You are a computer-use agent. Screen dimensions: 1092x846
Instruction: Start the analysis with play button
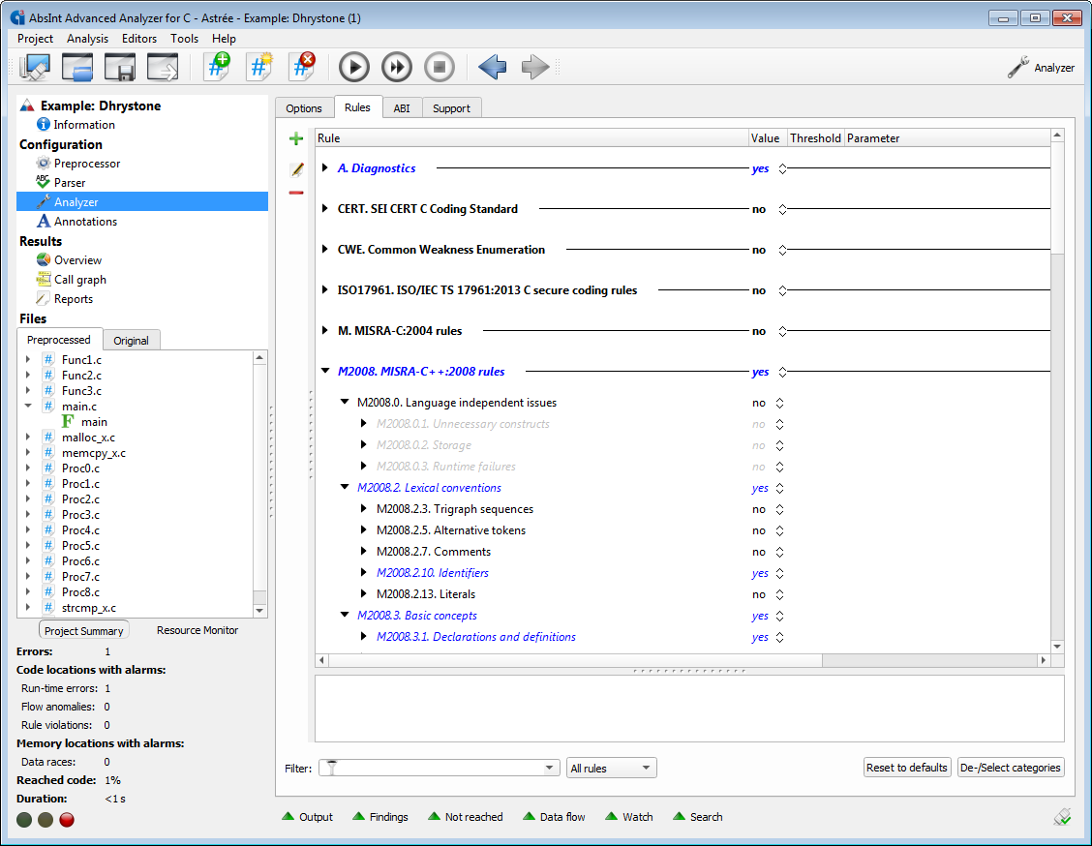[354, 68]
